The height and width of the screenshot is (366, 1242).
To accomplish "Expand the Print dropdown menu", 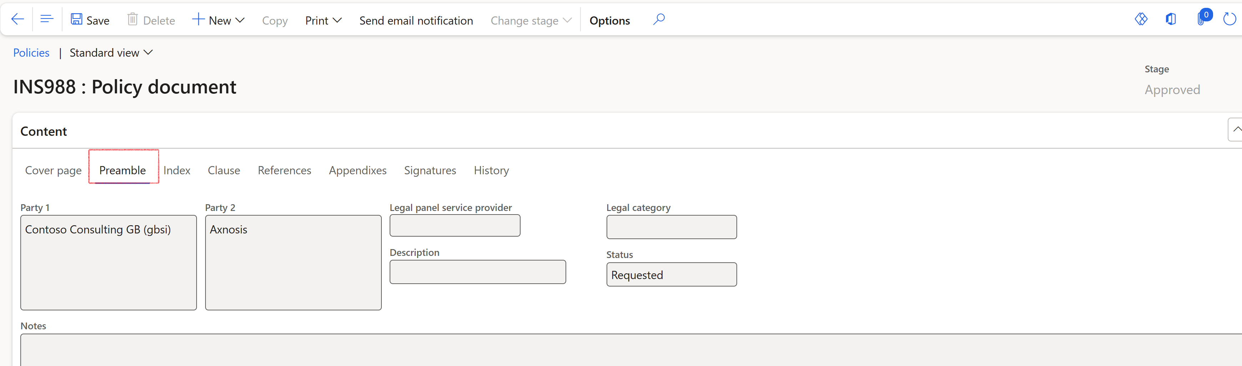I will (323, 20).
